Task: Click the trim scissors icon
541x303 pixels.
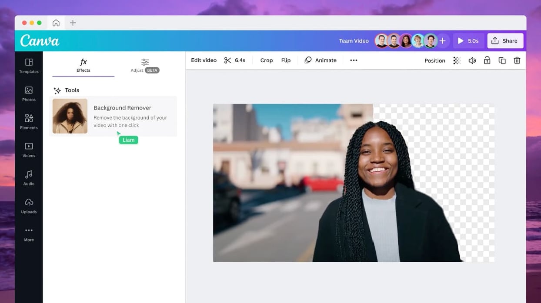Action: 228,60
